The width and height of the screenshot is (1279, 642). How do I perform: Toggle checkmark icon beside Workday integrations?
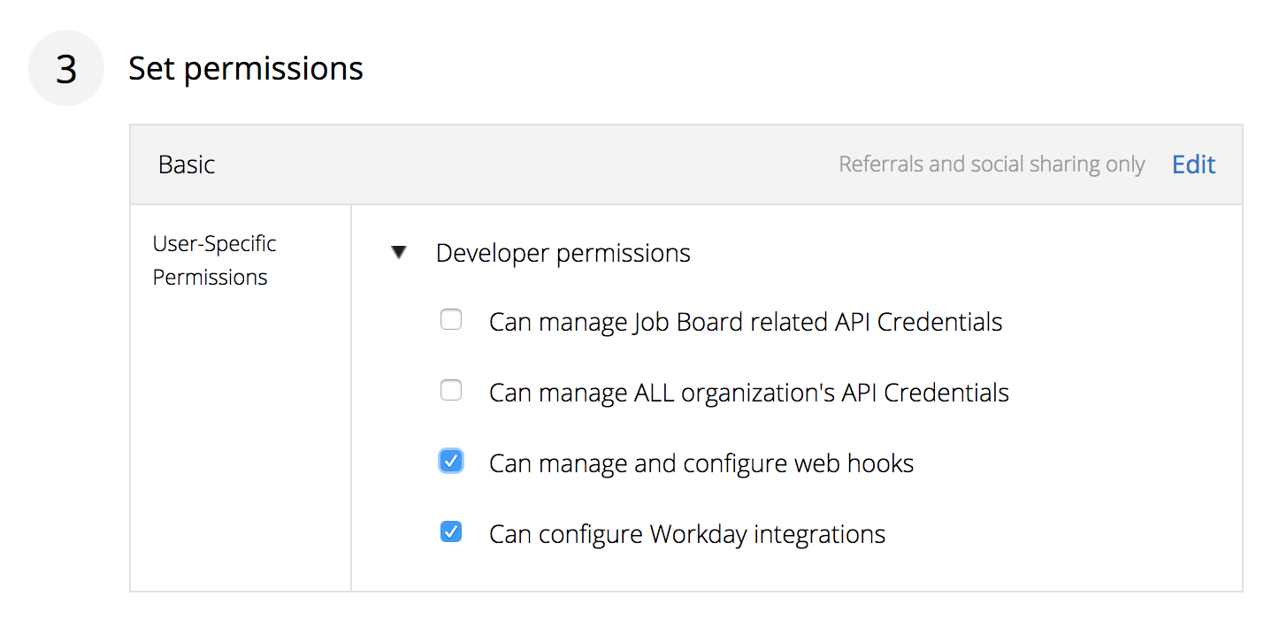(451, 531)
